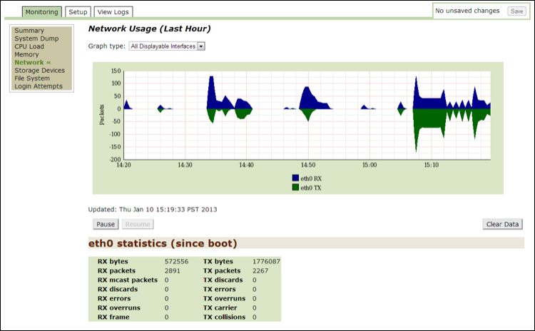
Task: Open the View Logs tab
Action: (113, 11)
